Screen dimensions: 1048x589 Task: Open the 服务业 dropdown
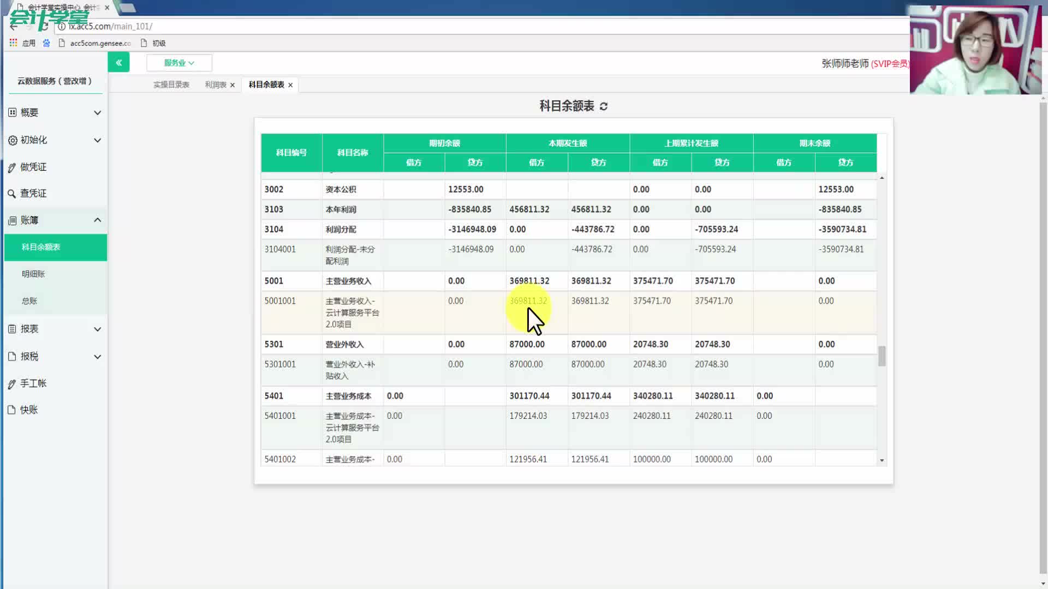pos(179,63)
